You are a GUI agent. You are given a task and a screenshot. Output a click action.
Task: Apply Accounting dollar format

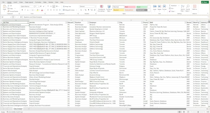coord(81,10)
